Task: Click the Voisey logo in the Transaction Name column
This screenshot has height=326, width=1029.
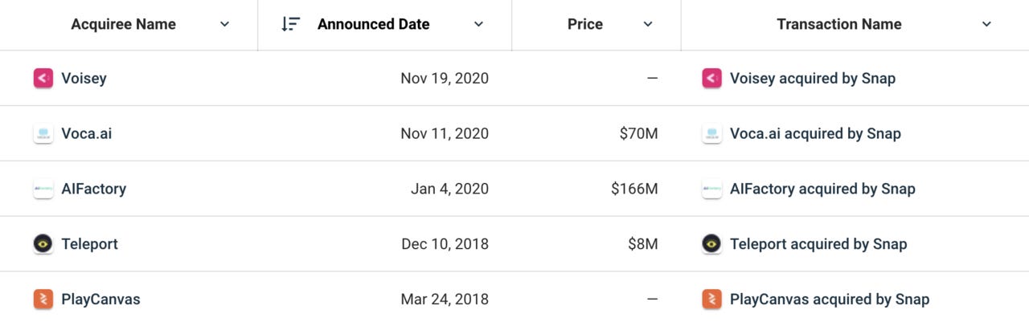Action: tap(711, 78)
